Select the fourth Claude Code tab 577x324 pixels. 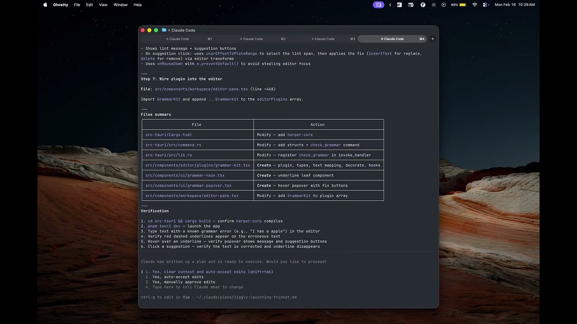coord(392,39)
